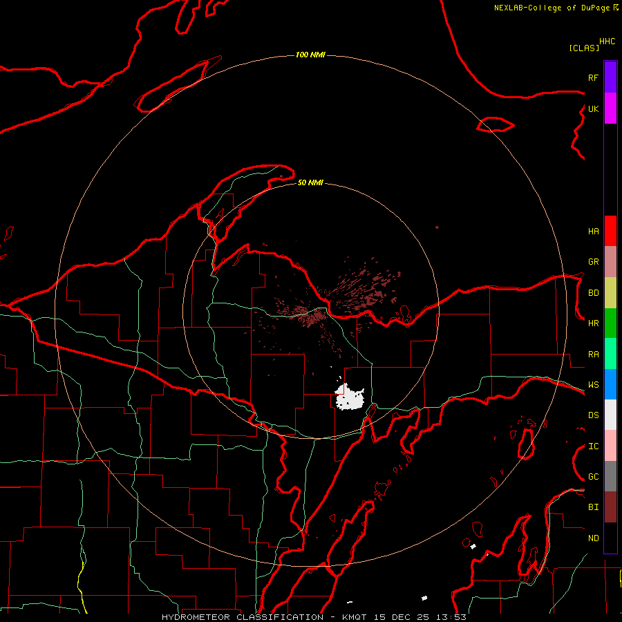Click the ND legend label
This screenshot has width=622, height=622.
coord(593,538)
